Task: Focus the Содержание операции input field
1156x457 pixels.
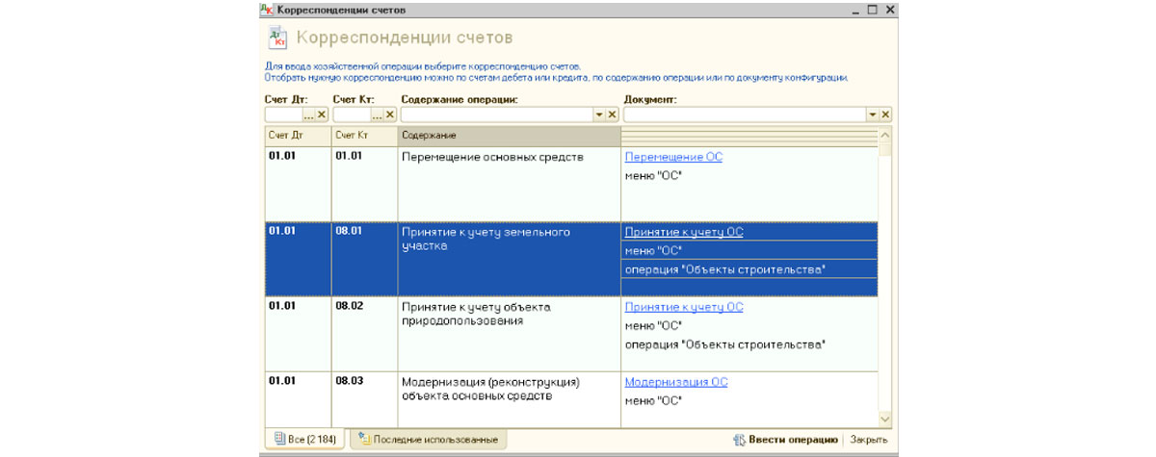Action: tap(497, 114)
